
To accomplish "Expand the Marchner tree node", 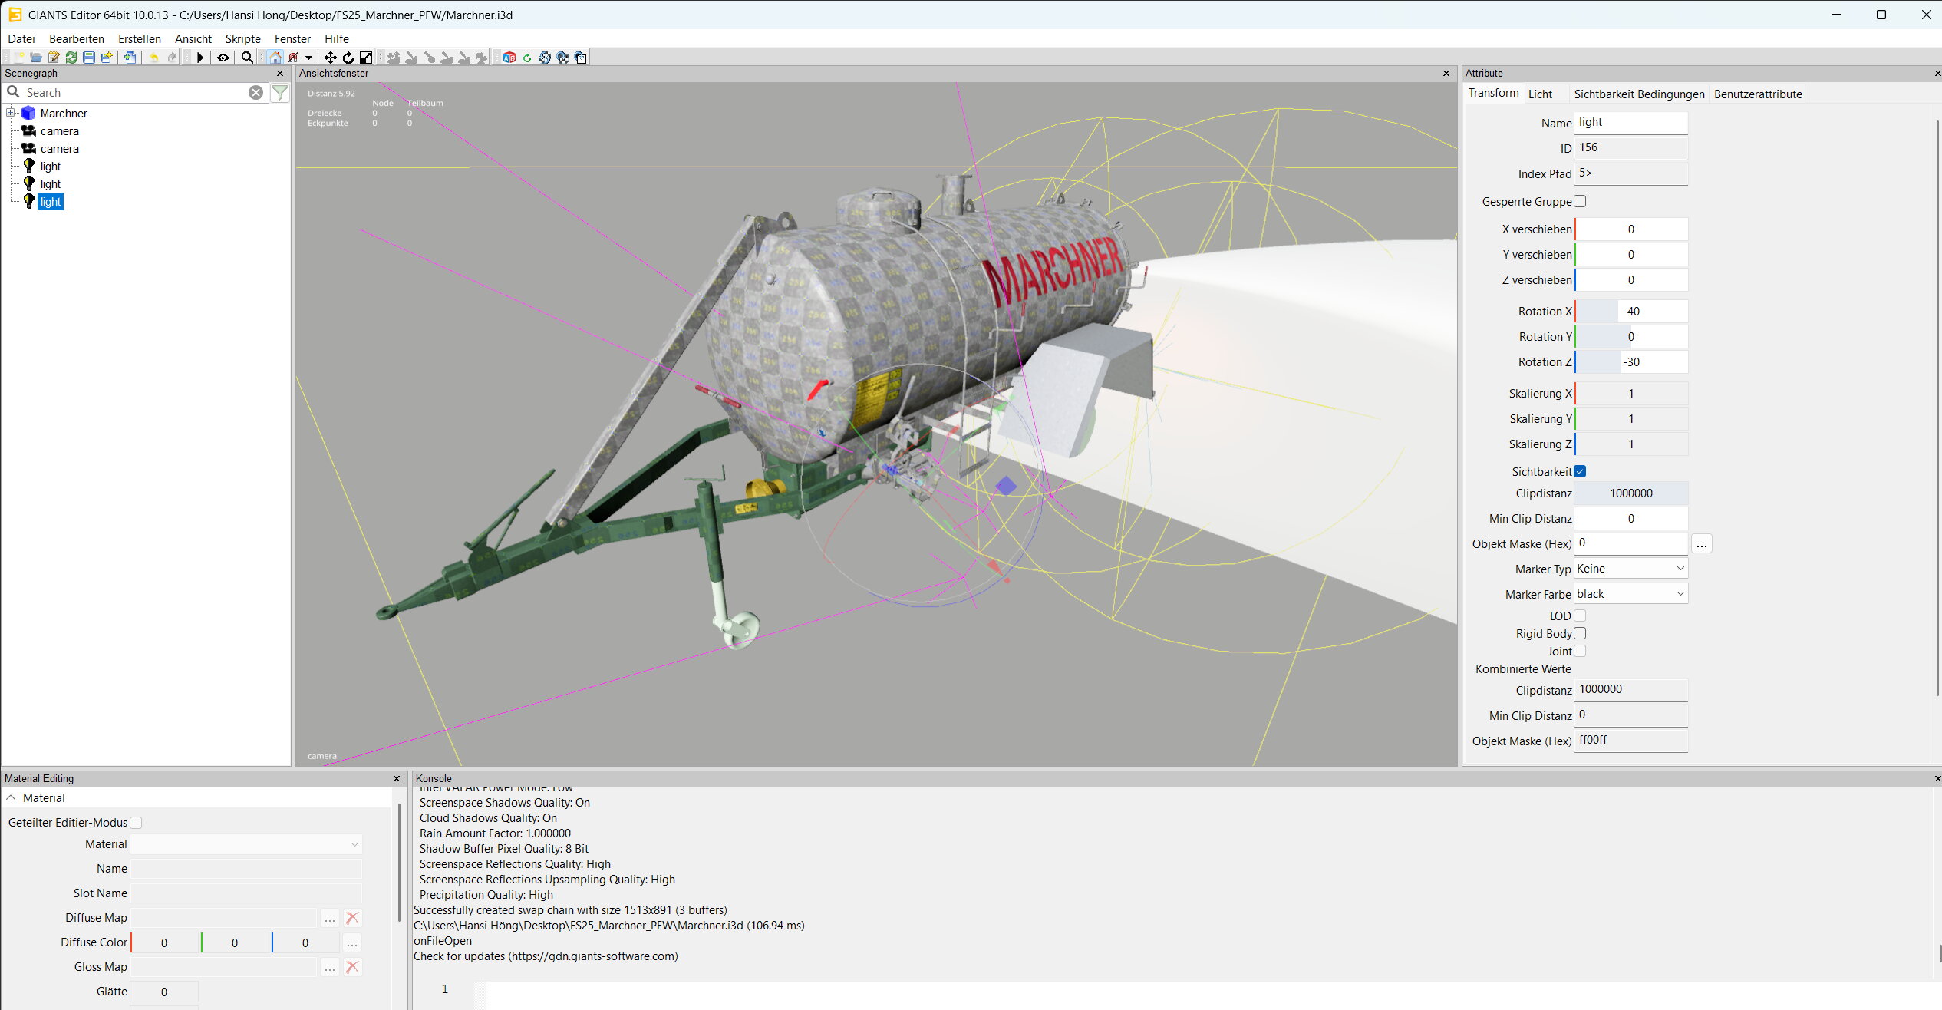I will pos(11,113).
